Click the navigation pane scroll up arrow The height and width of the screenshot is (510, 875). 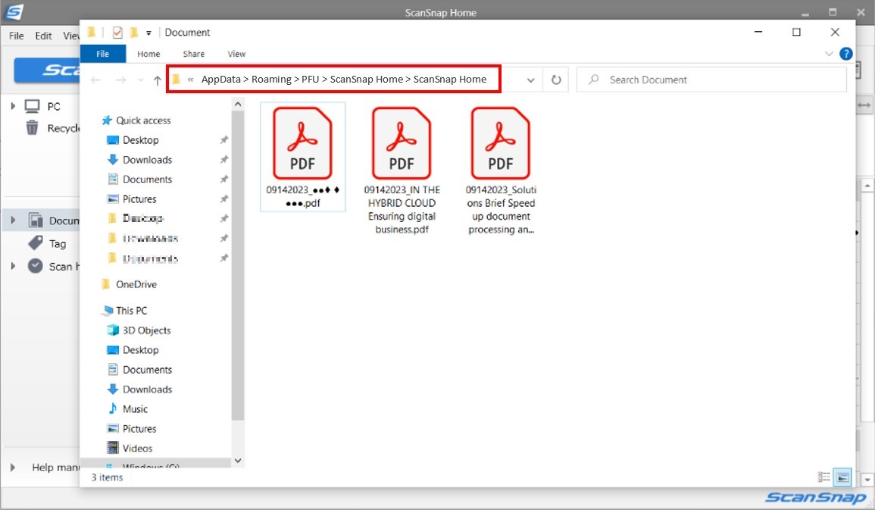[x=238, y=105]
